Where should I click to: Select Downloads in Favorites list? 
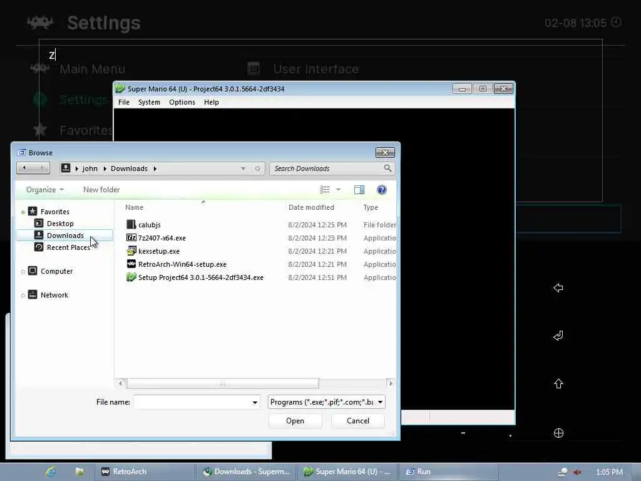coord(64,235)
